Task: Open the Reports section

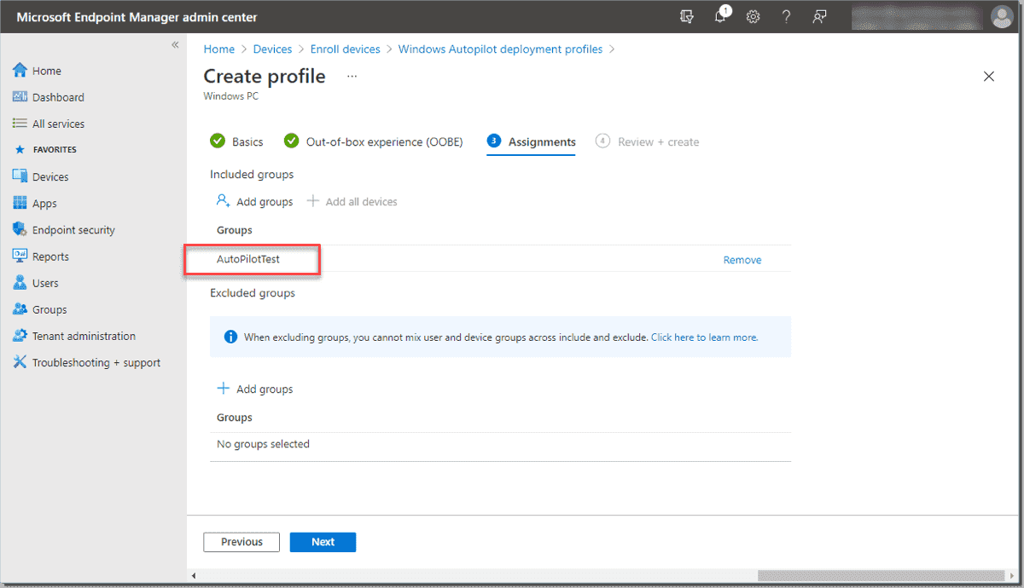Action: pyautogui.click(x=51, y=256)
